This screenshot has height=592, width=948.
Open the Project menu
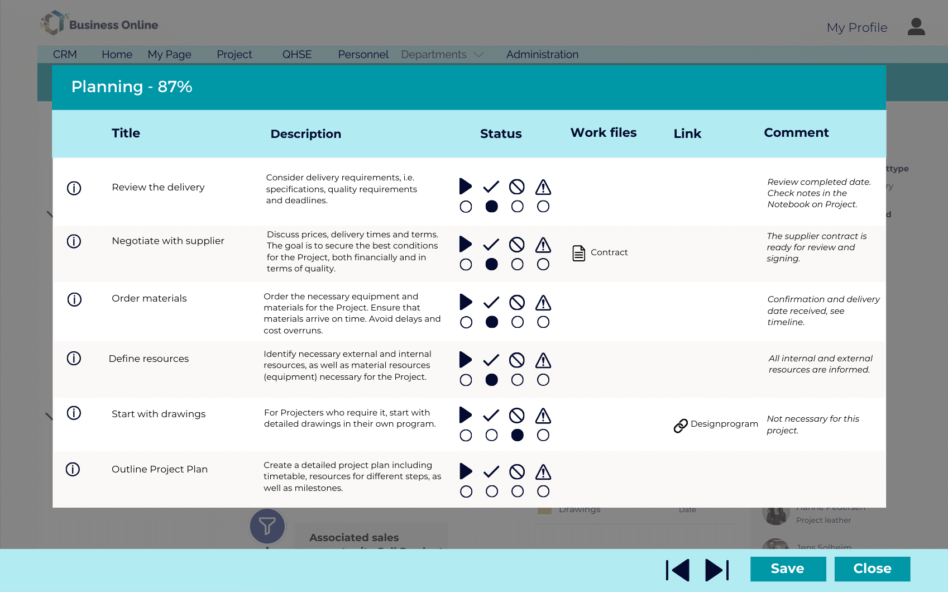pyautogui.click(x=234, y=55)
